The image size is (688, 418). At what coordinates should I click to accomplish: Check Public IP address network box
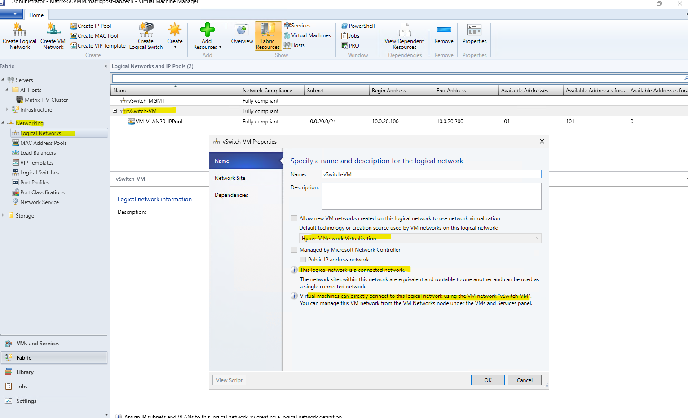[x=303, y=260]
